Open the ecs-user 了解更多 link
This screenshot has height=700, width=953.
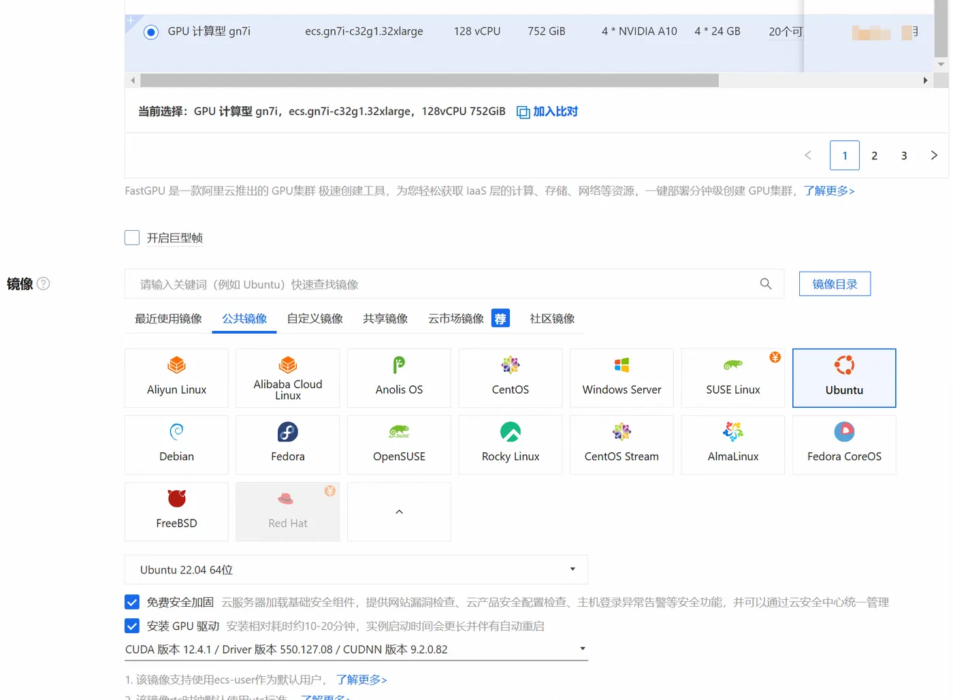[x=361, y=680]
